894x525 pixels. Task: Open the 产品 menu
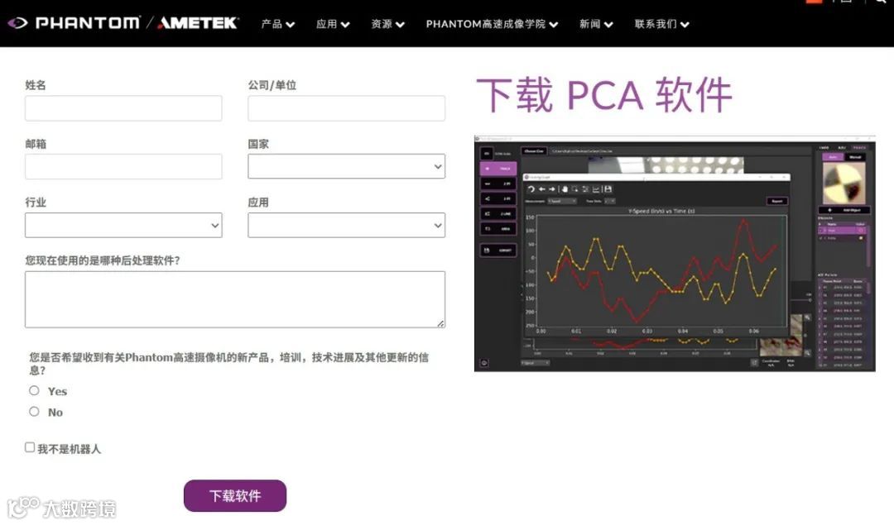(x=277, y=24)
